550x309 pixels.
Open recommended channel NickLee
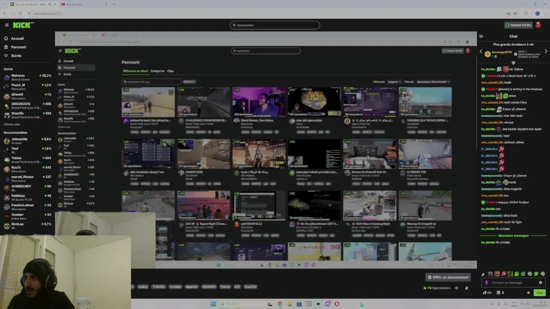coord(27,226)
